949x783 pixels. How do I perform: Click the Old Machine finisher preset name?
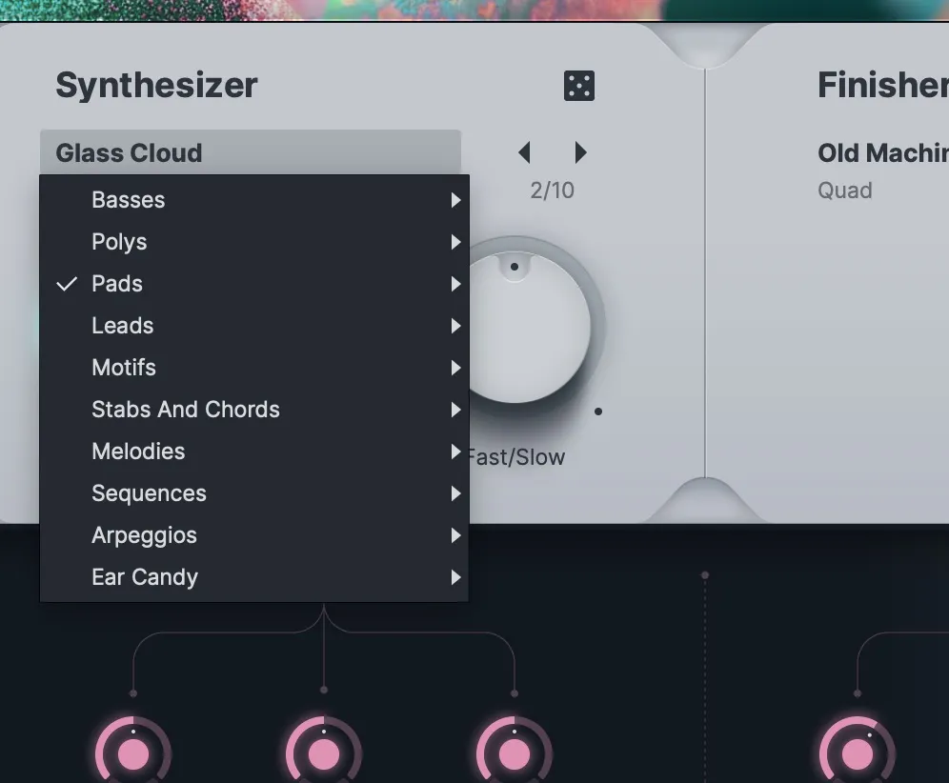pos(882,152)
